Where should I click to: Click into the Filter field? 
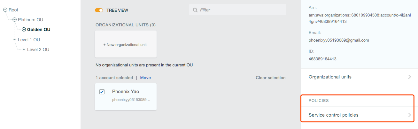[238, 10]
